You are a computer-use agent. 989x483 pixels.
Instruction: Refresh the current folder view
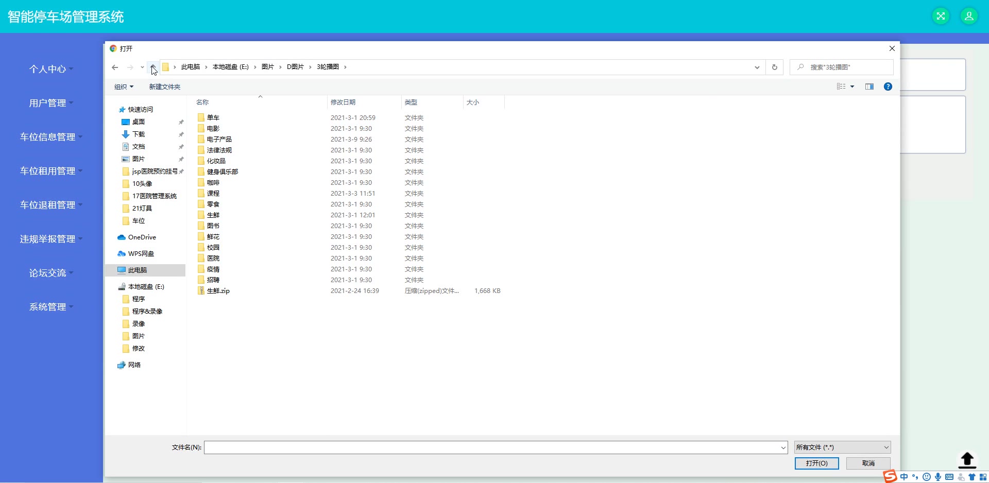[774, 67]
